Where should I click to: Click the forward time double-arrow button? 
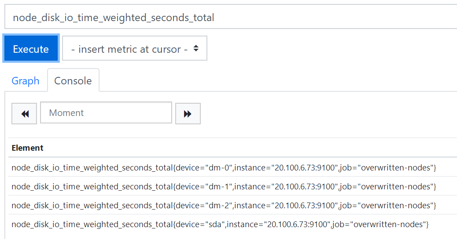point(188,114)
